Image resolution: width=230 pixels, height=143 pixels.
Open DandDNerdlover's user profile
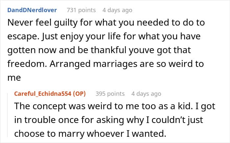click(x=32, y=10)
